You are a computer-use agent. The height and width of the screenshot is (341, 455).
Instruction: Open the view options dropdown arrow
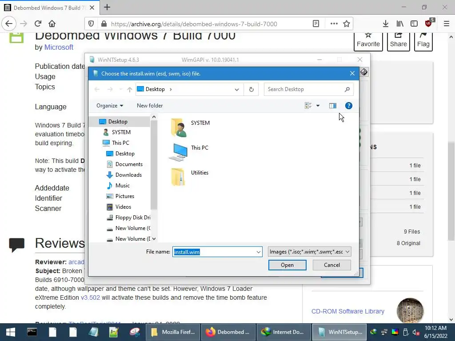click(x=318, y=106)
